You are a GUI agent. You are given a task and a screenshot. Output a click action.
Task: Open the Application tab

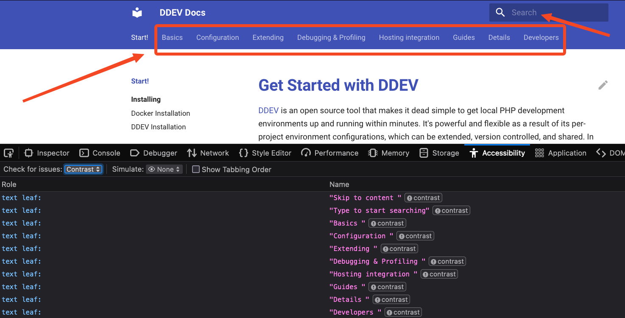pyautogui.click(x=561, y=153)
